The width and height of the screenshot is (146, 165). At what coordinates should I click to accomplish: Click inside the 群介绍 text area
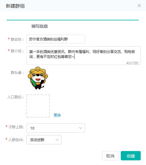(83, 55)
